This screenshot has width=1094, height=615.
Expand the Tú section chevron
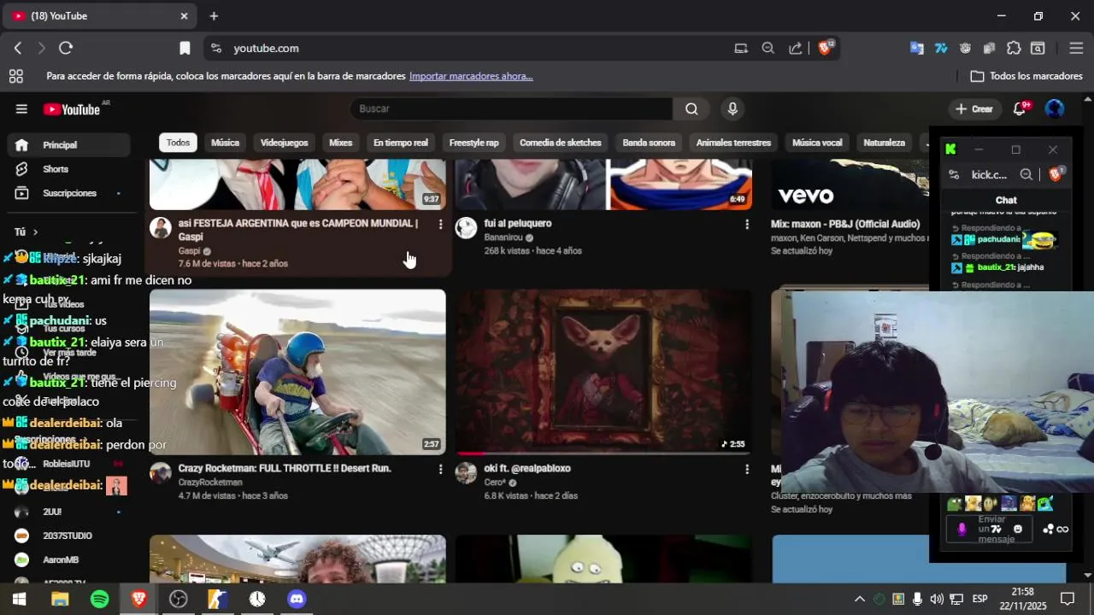[x=35, y=232]
